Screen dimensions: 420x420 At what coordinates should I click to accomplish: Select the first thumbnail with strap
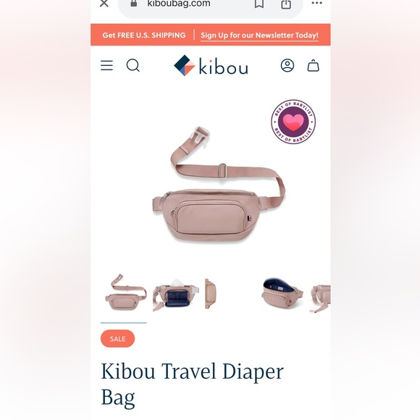pos(125,293)
